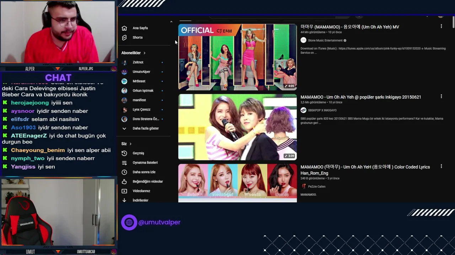Open manifest channel avatar

pyautogui.click(x=124, y=100)
